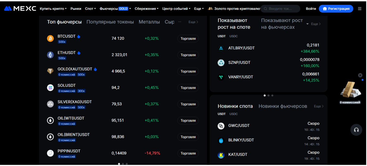The image size is (367, 166).
Task: Open the Золото против криптовалют promo link
Action: click(234, 9)
